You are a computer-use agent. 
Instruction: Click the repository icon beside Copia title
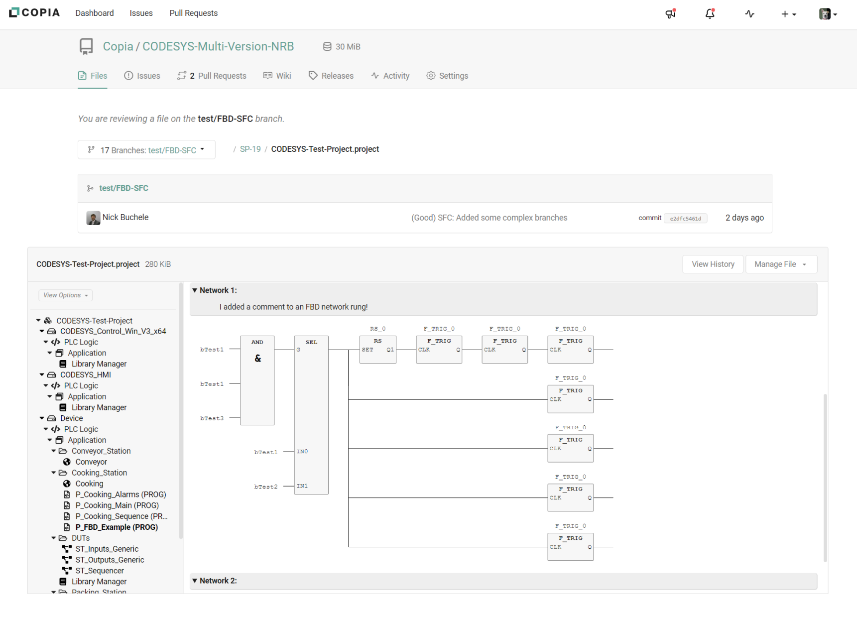click(x=86, y=46)
